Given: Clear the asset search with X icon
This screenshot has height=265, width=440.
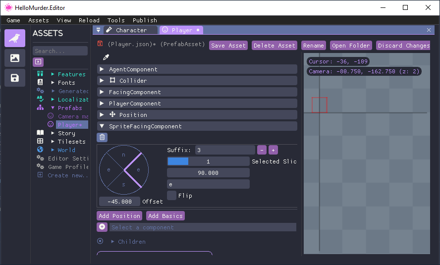Looking at the screenshot, I should pos(38,62).
